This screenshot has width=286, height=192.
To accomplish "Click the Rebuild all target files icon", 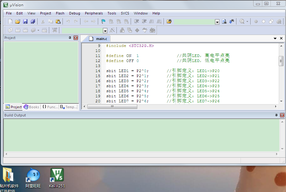I will 25,30.
